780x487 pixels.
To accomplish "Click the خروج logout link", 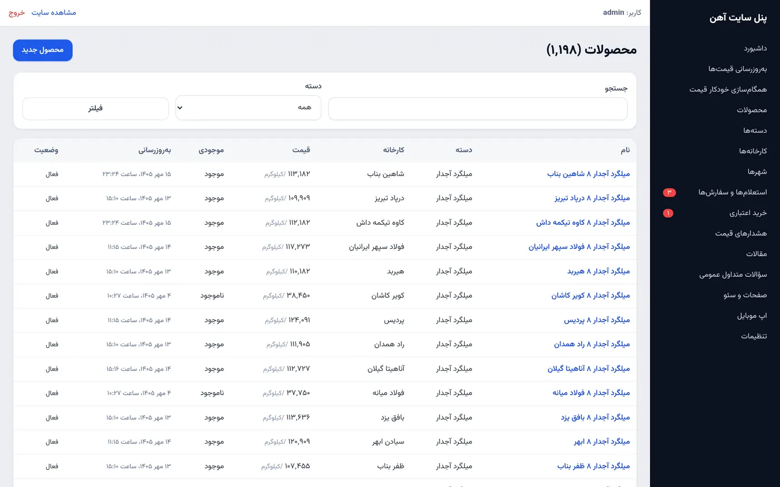I will coord(17,13).
